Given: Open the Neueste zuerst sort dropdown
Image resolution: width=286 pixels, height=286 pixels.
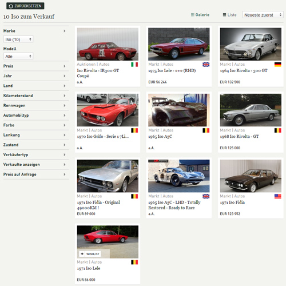Looking at the screenshot, I should point(263,15).
